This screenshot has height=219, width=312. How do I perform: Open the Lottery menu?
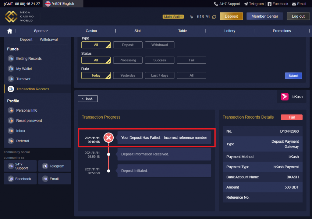(x=230, y=31)
